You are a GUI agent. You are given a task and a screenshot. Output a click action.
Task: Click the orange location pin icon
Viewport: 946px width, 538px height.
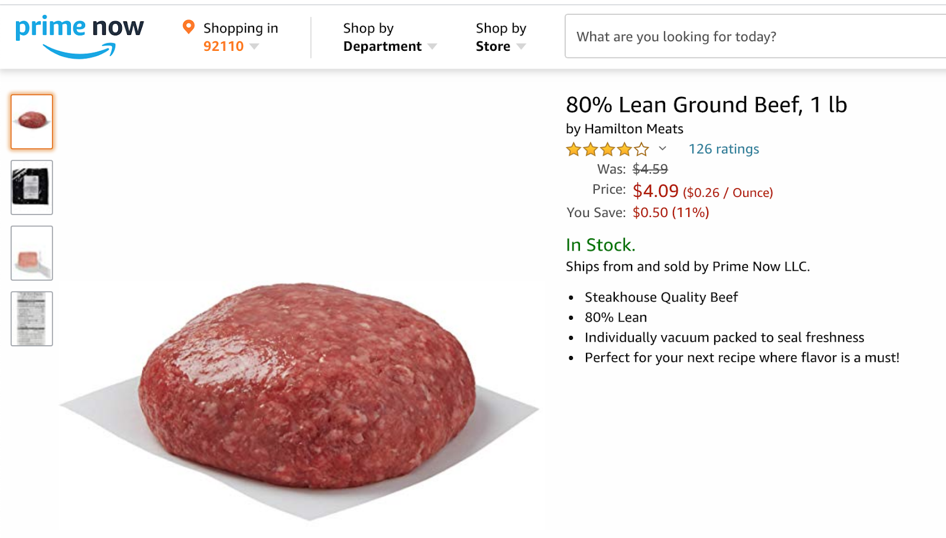coord(189,27)
